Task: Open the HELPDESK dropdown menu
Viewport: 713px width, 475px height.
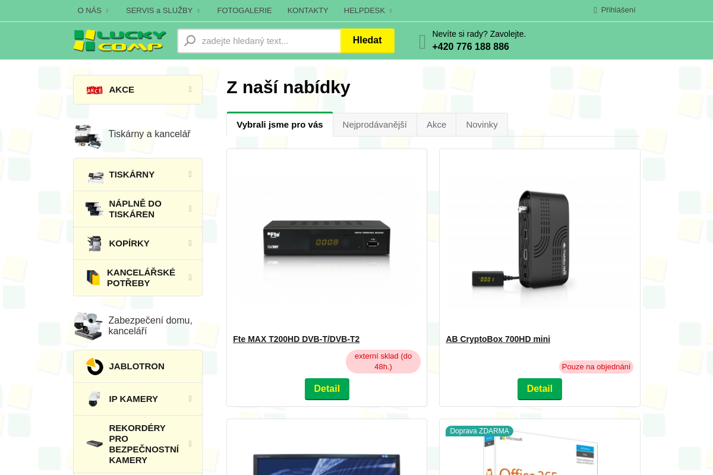Action: pos(368,11)
